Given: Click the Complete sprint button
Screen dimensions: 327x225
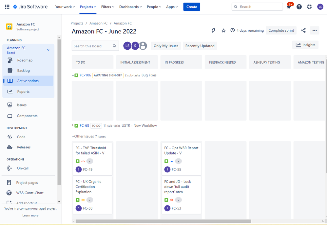Looking at the screenshot, I should pos(281,31).
